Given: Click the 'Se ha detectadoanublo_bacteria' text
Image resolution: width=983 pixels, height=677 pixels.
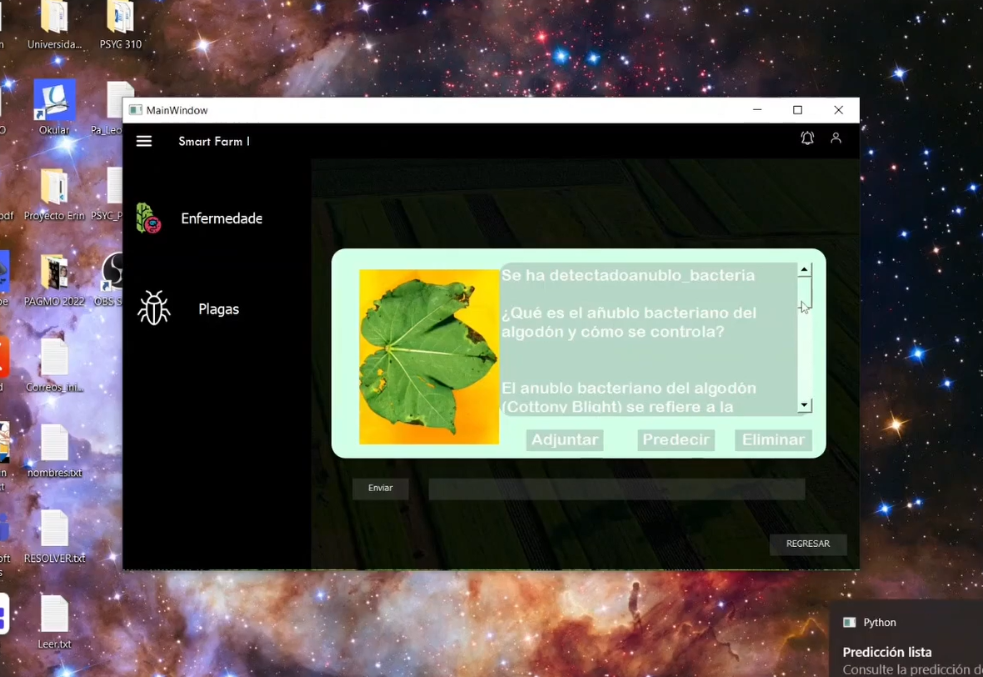Looking at the screenshot, I should click(628, 275).
